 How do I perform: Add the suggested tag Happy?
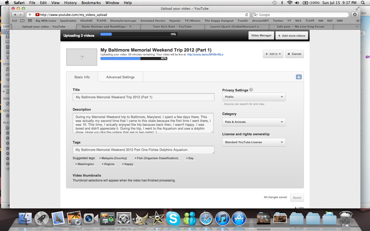pyautogui.click(x=127, y=164)
